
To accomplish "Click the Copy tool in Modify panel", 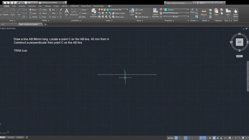I will (x=33, y=13).
